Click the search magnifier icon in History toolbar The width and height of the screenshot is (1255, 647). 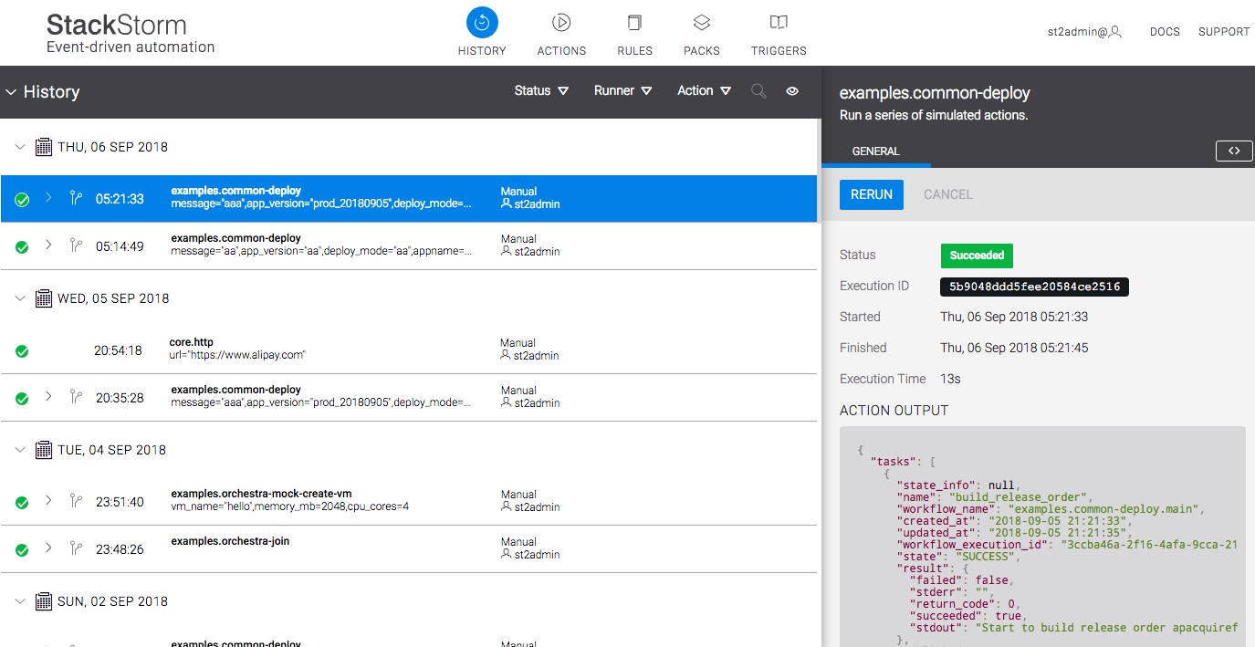click(758, 90)
